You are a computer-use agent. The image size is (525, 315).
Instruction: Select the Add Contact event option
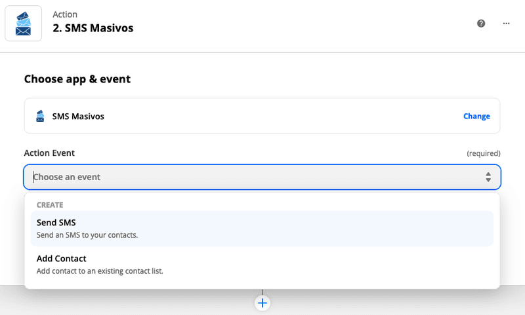[x=262, y=265]
